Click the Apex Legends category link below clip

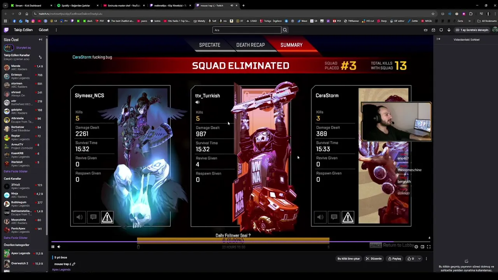[61, 269]
